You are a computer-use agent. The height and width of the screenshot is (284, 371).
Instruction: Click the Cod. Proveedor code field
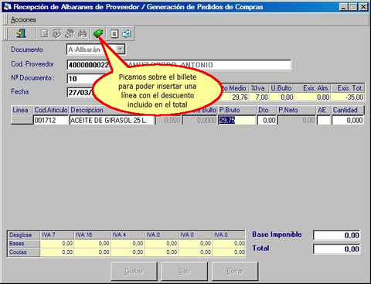tap(88, 65)
